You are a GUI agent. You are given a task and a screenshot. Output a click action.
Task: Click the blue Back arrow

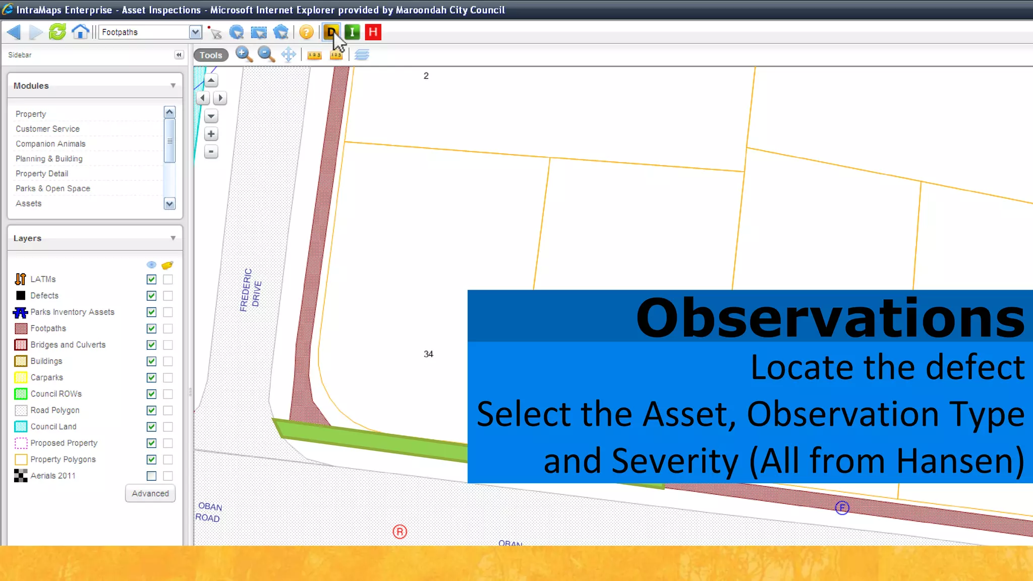[x=14, y=32]
